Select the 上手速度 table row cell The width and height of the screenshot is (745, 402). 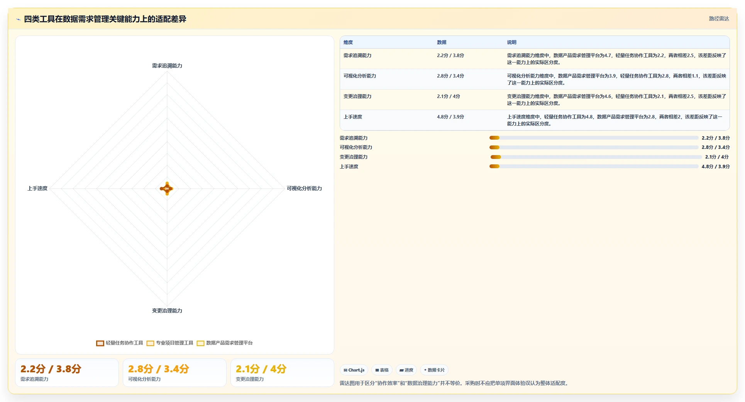click(x=353, y=117)
